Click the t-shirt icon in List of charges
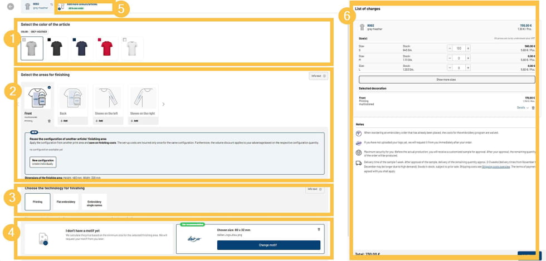Viewport: 546px width, 261px height. click(362, 27)
